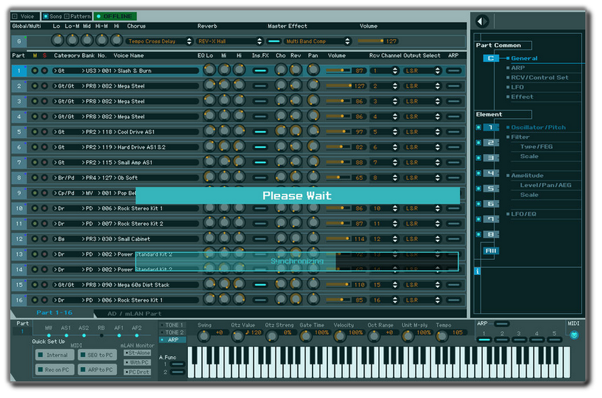The height and width of the screenshot is (398, 602).
Task: Click the info icon below the All button
Action: click(x=478, y=271)
